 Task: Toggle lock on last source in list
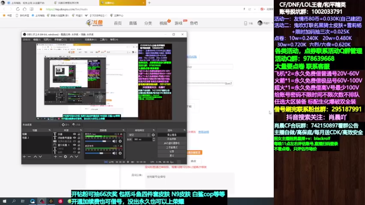79,152
